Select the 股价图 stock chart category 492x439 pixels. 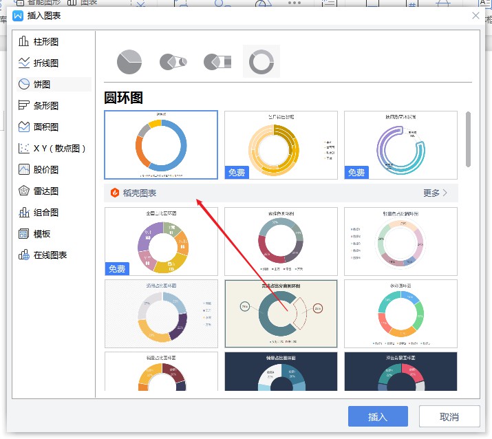(x=54, y=170)
